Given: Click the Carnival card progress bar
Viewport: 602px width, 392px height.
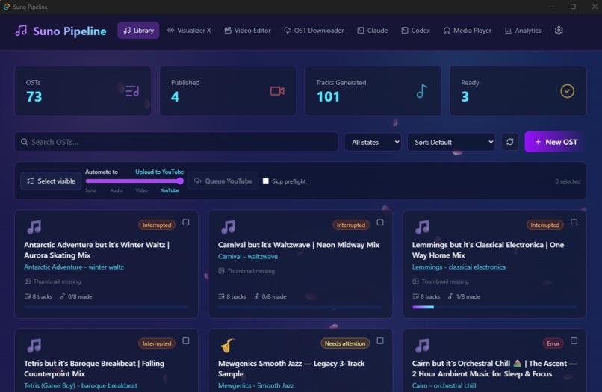Looking at the screenshot, I should 300,307.
